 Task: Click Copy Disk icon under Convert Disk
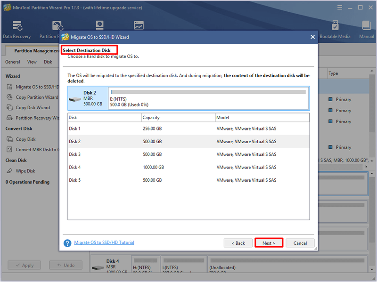click(9, 139)
